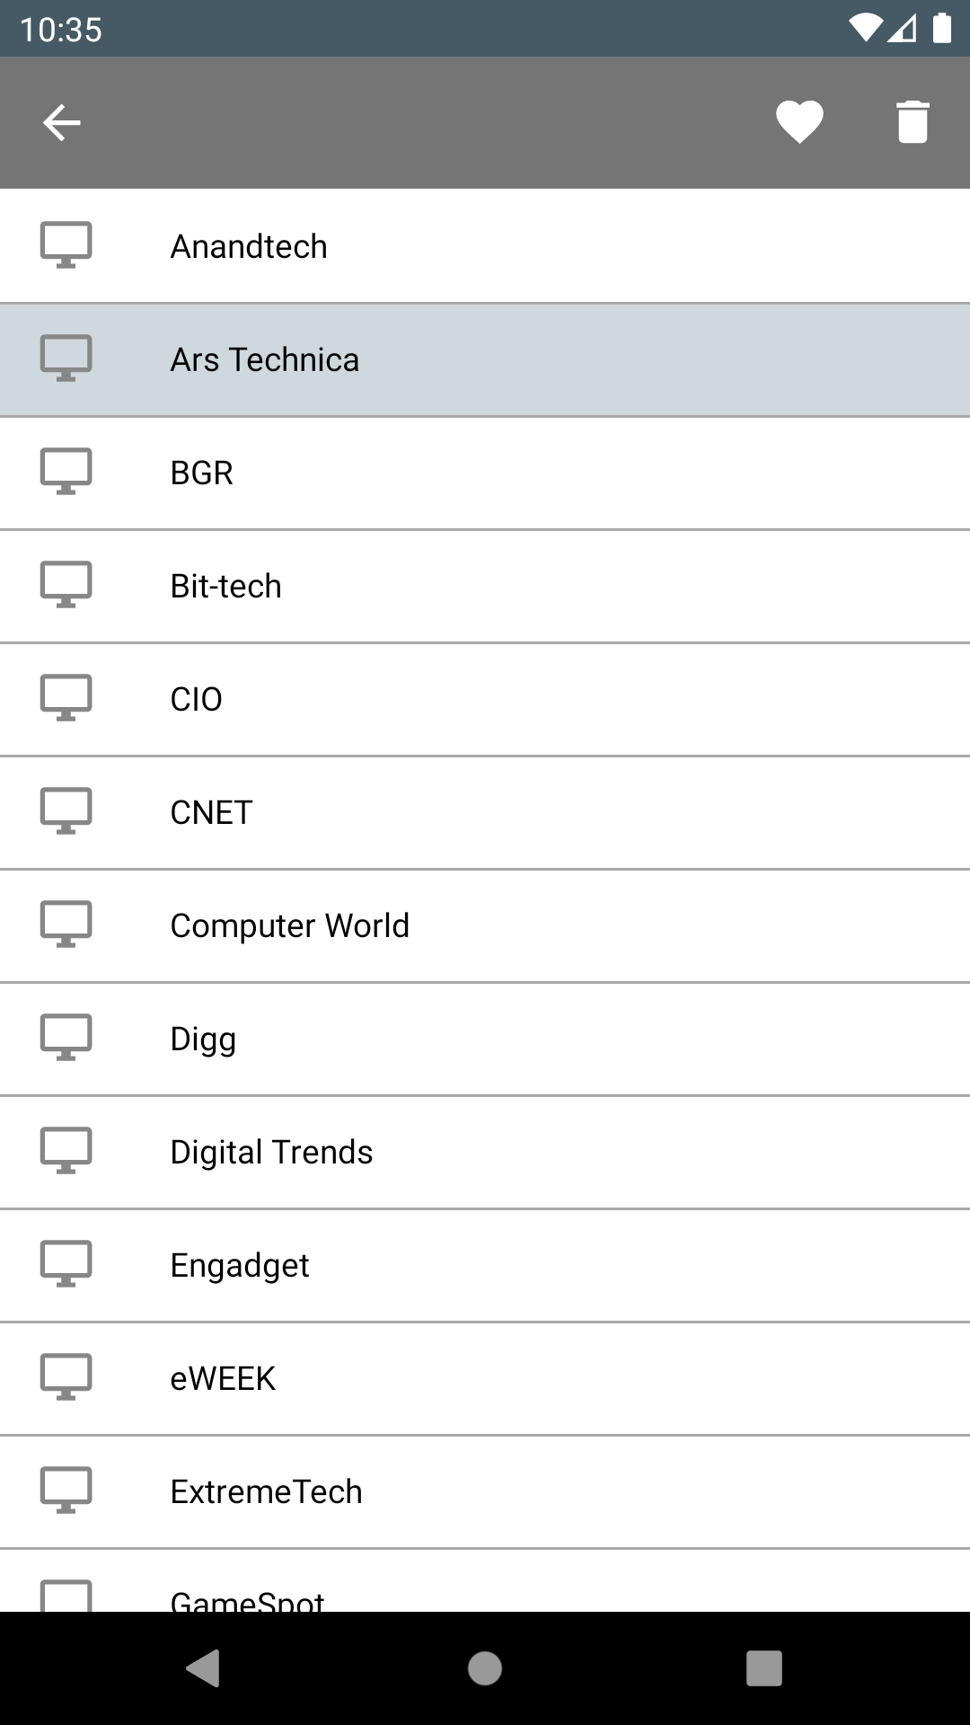
Task: Select the Digital Trends entry
Action: coord(485,1152)
